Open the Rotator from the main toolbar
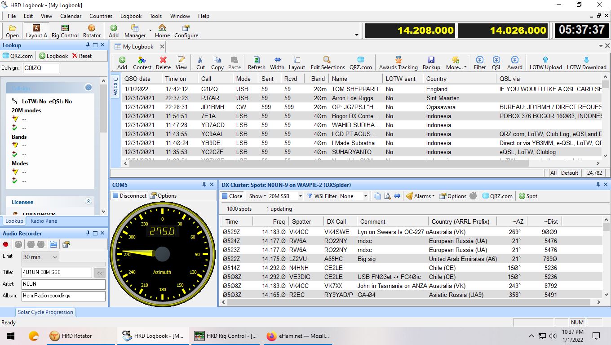The height and width of the screenshot is (345, 611). point(92,31)
